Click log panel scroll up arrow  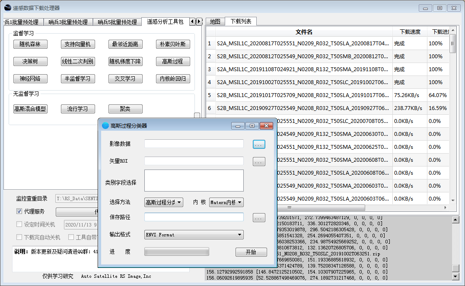tap(455, 220)
